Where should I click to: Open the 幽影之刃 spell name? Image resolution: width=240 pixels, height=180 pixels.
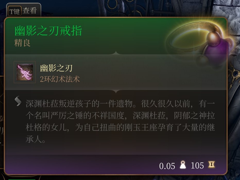tap(56, 68)
